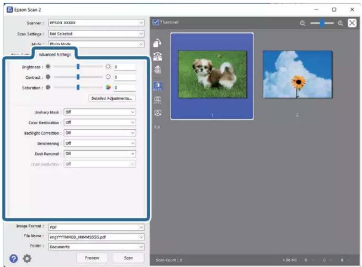Screen dimensions: 362x267
Task: Adjust the Saturation slider handle
Action: pos(78,87)
